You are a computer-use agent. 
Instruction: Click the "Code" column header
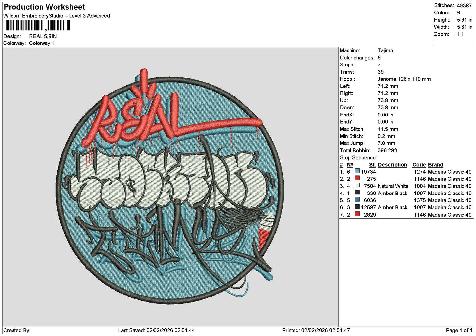pos(419,165)
